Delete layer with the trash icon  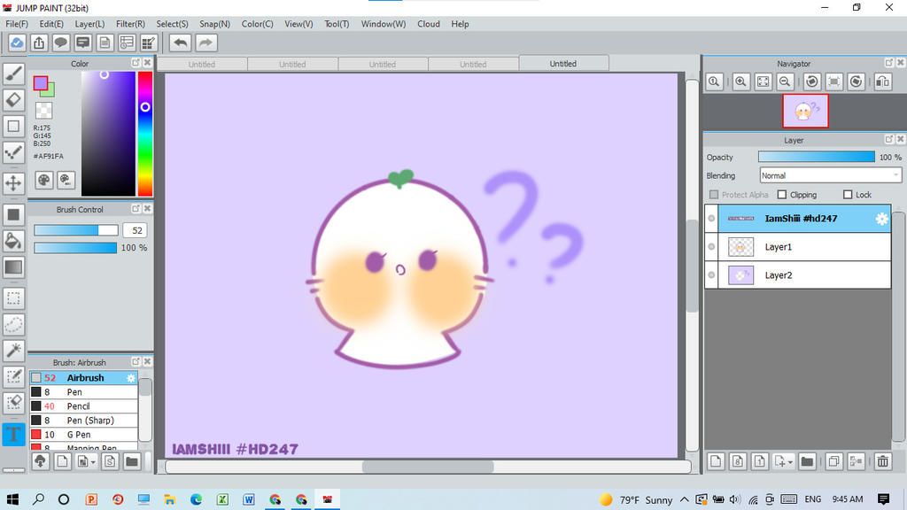pos(883,460)
